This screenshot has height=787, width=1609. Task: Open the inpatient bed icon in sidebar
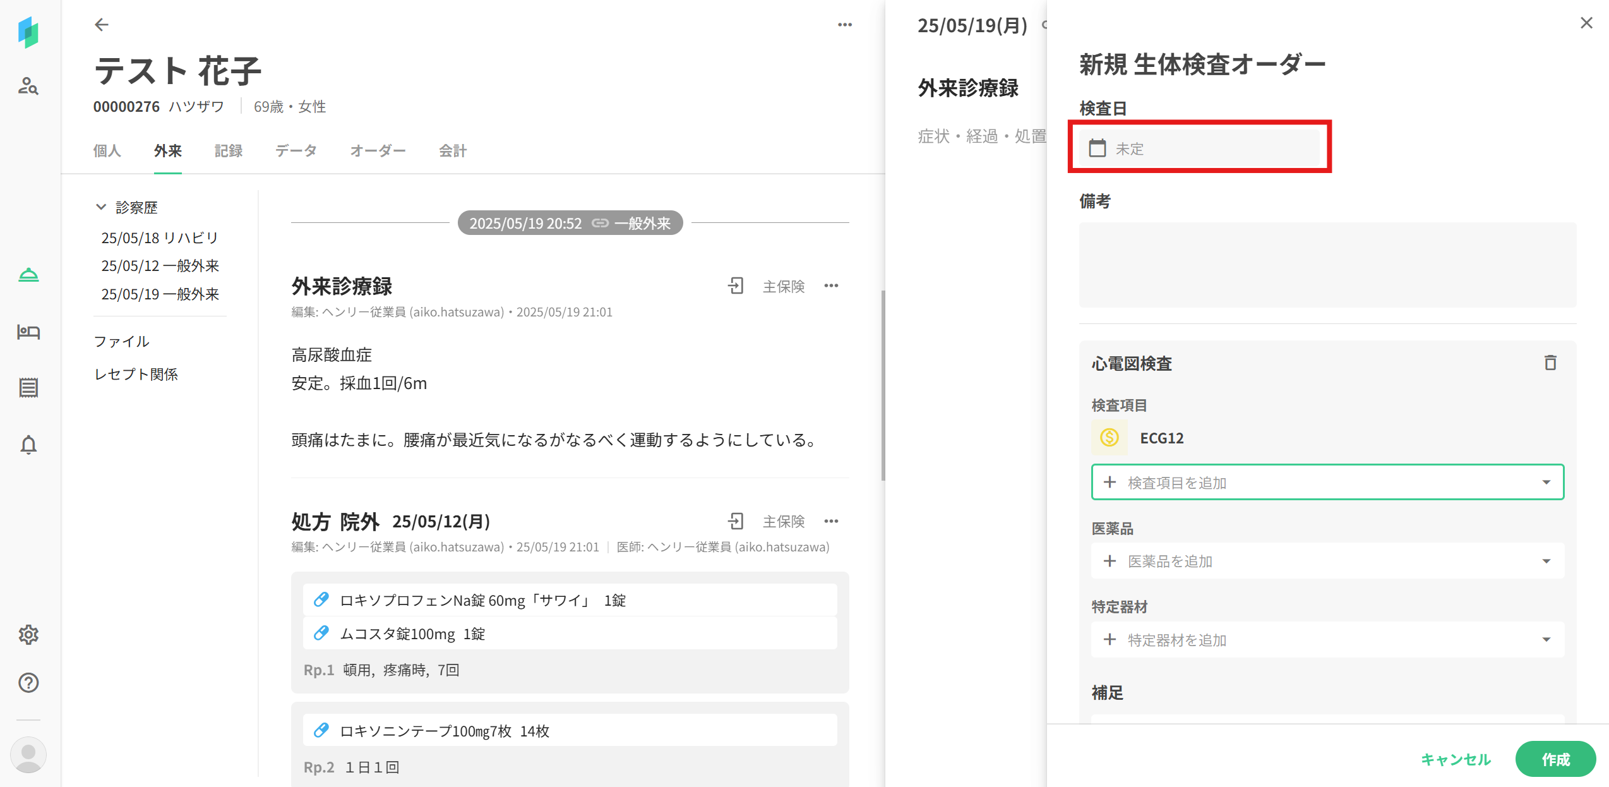pyautogui.click(x=28, y=332)
